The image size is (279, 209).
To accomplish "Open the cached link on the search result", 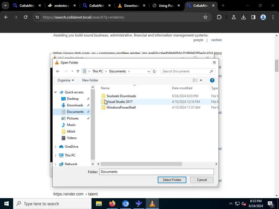I will [x=216, y=40].
